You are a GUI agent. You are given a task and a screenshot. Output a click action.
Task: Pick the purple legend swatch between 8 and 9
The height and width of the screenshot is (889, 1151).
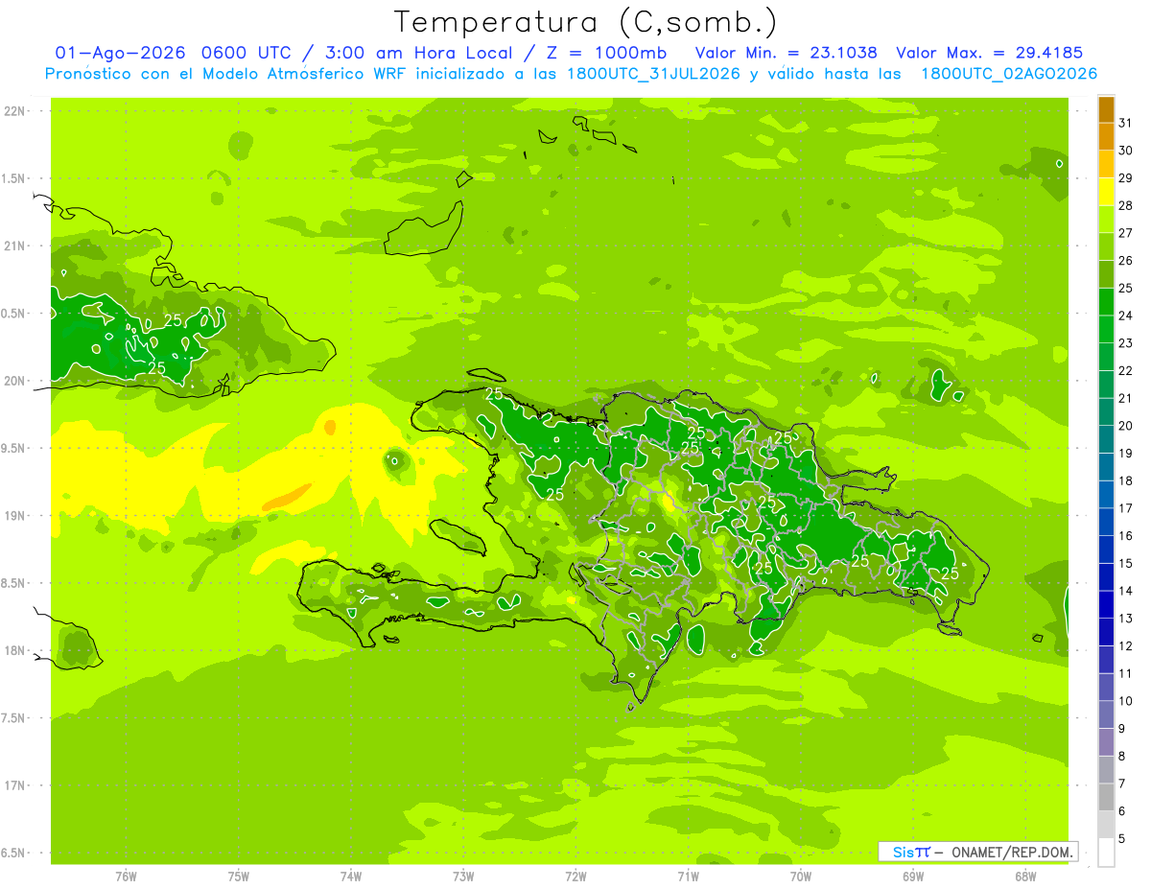tap(1106, 742)
